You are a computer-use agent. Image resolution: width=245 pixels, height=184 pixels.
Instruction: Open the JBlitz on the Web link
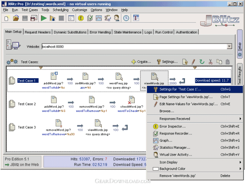coord(22,164)
